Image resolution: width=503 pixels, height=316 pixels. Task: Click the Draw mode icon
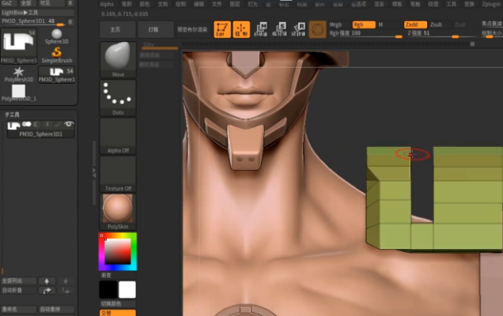[242, 30]
